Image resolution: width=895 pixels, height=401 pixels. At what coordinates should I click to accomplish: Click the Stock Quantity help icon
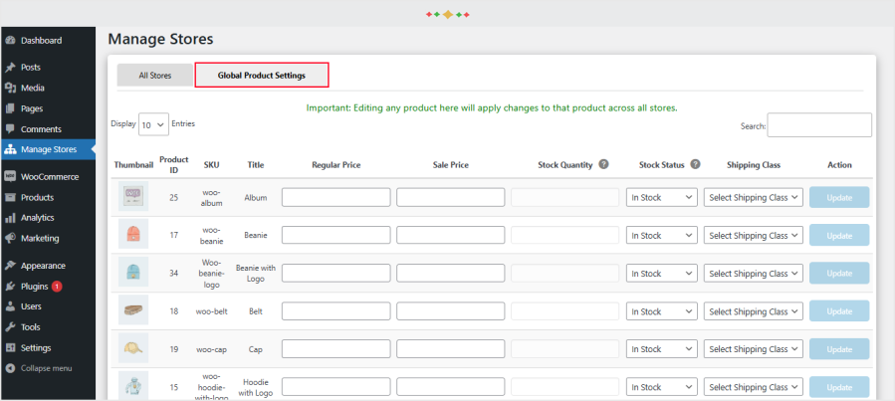(x=604, y=164)
